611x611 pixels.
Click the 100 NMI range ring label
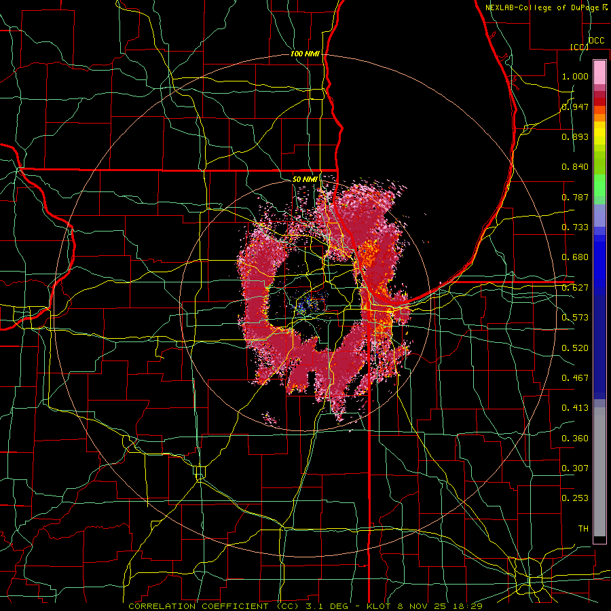coord(305,54)
